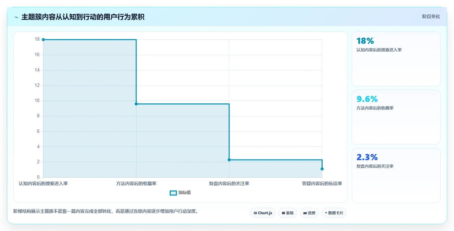Open the 9.6% 方法内容后的收藏率 card
The image size is (454, 231).
click(x=396, y=117)
